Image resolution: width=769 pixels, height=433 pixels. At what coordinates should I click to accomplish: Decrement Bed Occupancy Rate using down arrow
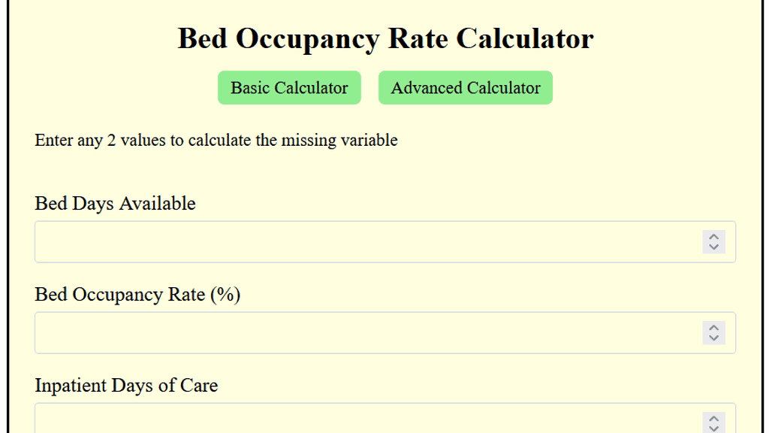[x=713, y=337]
